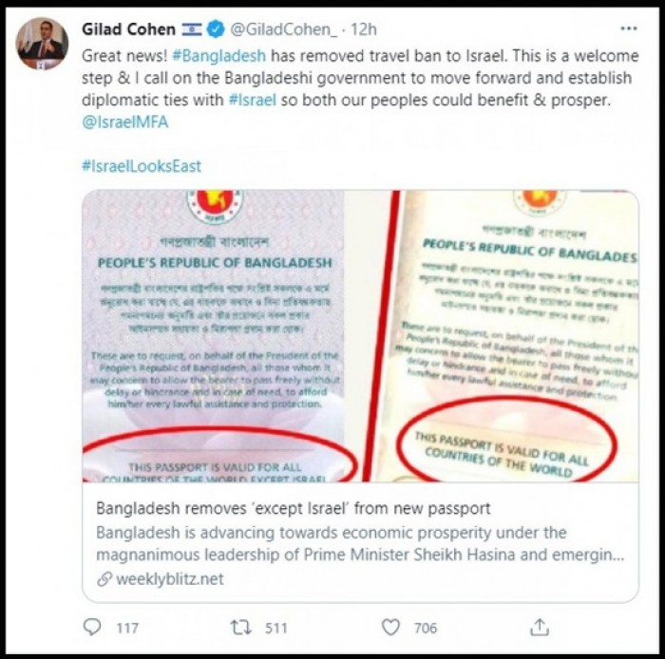Screen dimensions: 665x659
Task: Click the 12h timestamp
Action: click(364, 29)
